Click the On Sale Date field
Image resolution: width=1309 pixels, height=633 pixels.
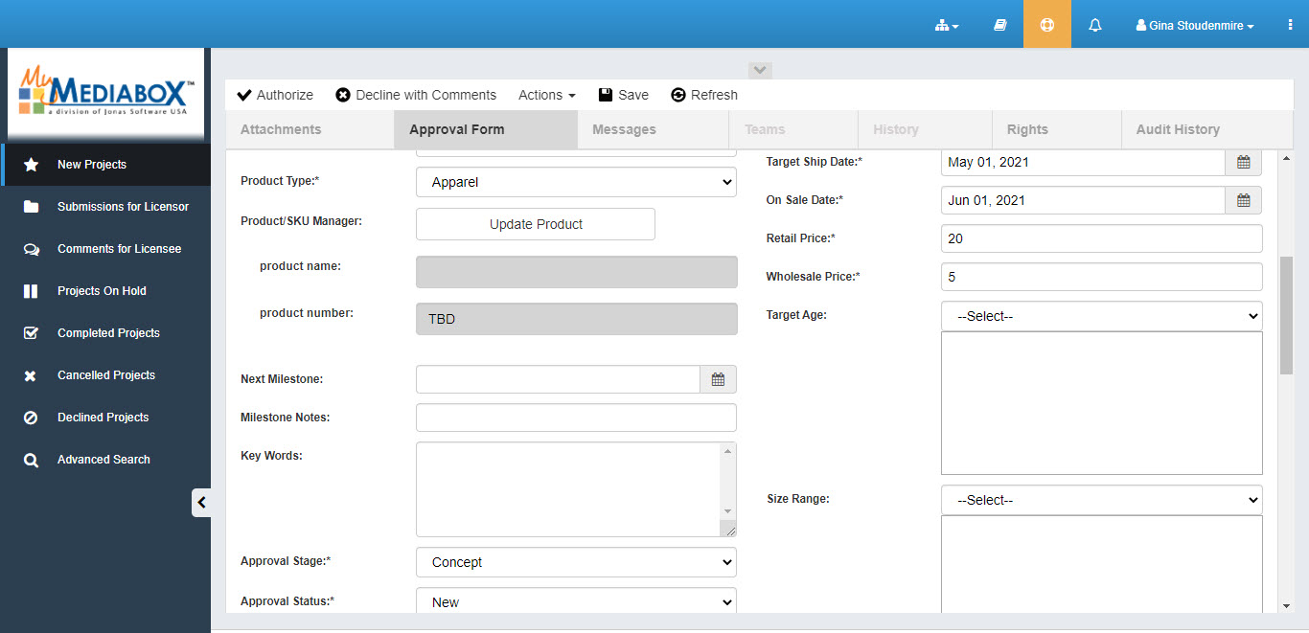click(x=1083, y=200)
